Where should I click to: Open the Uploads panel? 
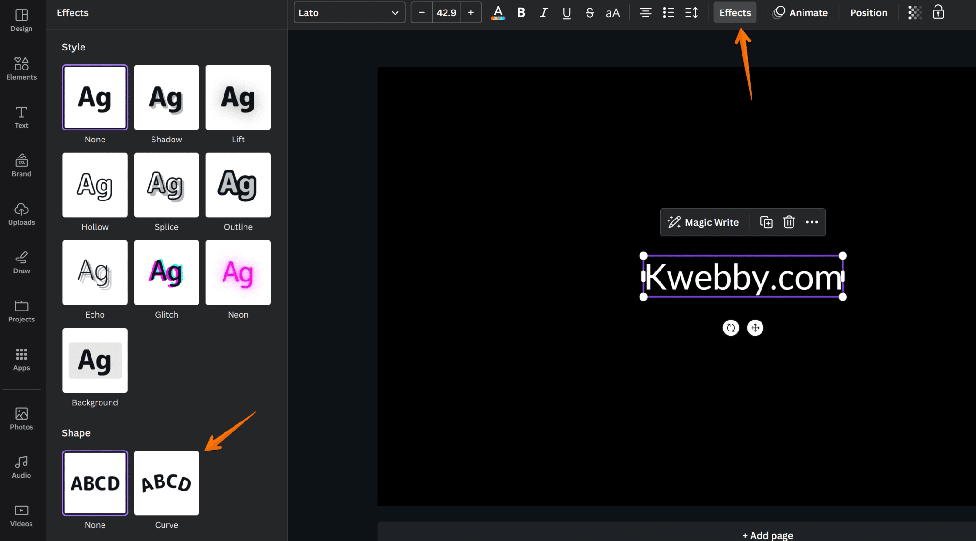pos(21,214)
